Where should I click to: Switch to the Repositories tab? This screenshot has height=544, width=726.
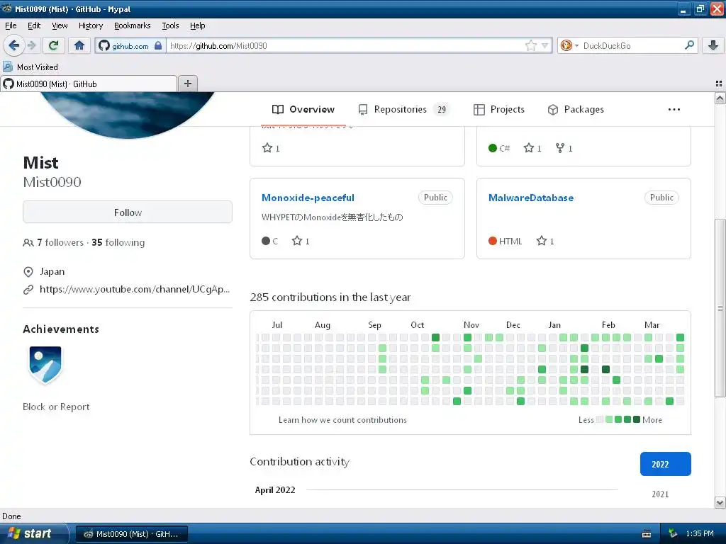tap(403, 110)
